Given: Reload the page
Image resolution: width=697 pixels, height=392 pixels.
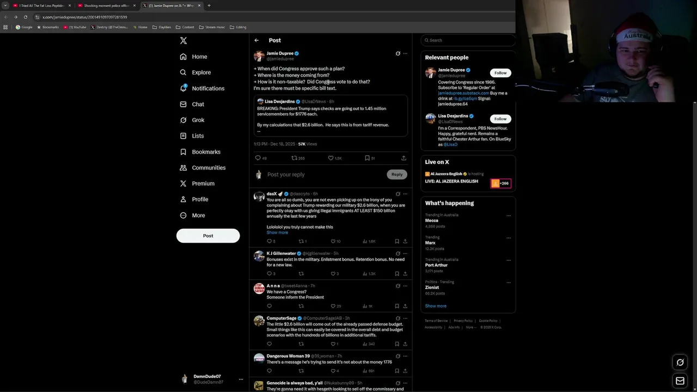Looking at the screenshot, I should coord(25,17).
